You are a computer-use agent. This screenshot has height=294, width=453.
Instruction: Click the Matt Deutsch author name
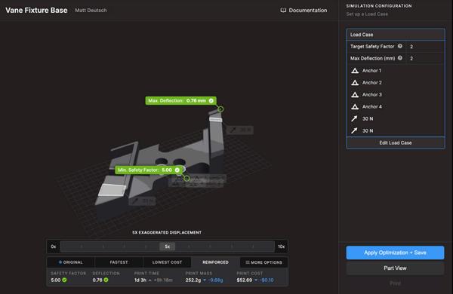click(x=91, y=11)
